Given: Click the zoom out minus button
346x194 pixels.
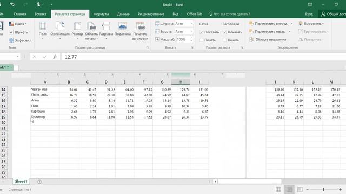Looking at the screenshot, I should pos(308,189).
